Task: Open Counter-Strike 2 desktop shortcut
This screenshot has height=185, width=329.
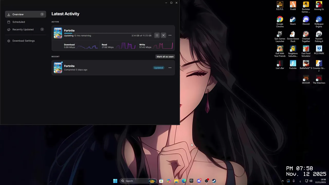Action: pyautogui.click(x=319, y=66)
